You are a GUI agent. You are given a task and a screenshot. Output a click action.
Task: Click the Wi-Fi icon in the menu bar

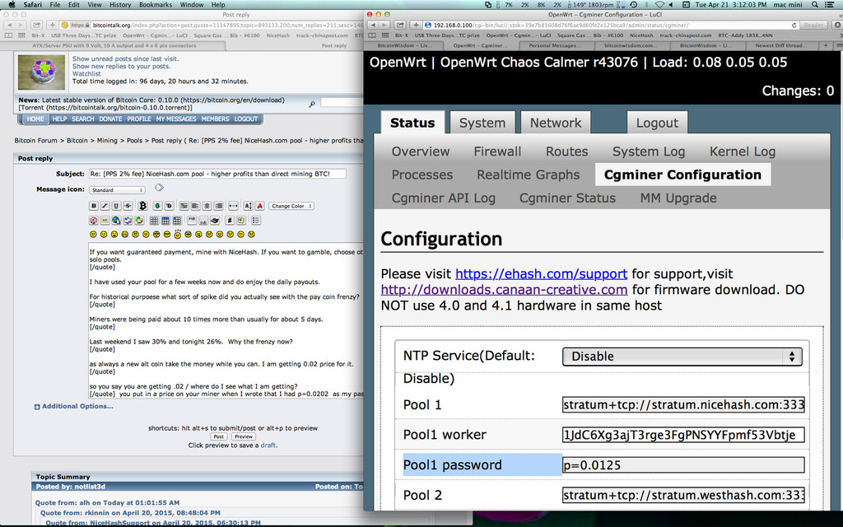659,4
